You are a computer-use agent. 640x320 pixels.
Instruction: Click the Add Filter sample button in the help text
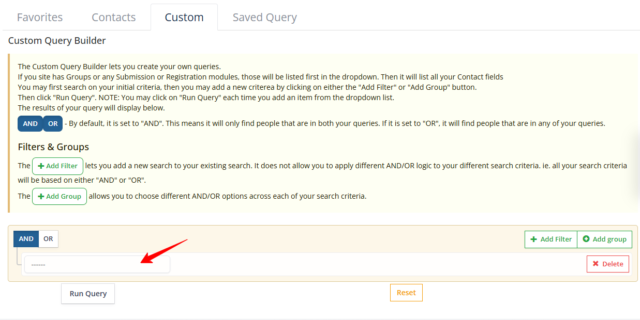(57, 166)
